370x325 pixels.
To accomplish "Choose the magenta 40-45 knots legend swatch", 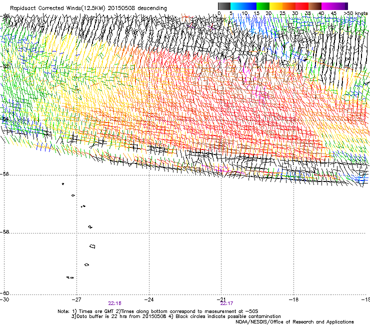I will (x=328, y=6).
